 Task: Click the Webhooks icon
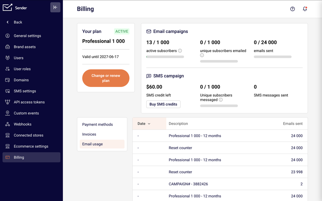(8, 124)
